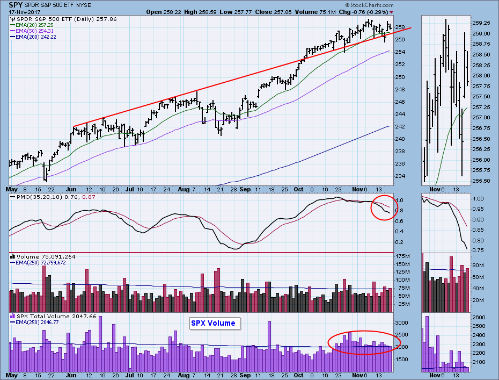Image resolution: width=499 pixels, height=380 pixels.
Task: Click the purple line marker for EMA(50)
Action: (x=13, y=31)
